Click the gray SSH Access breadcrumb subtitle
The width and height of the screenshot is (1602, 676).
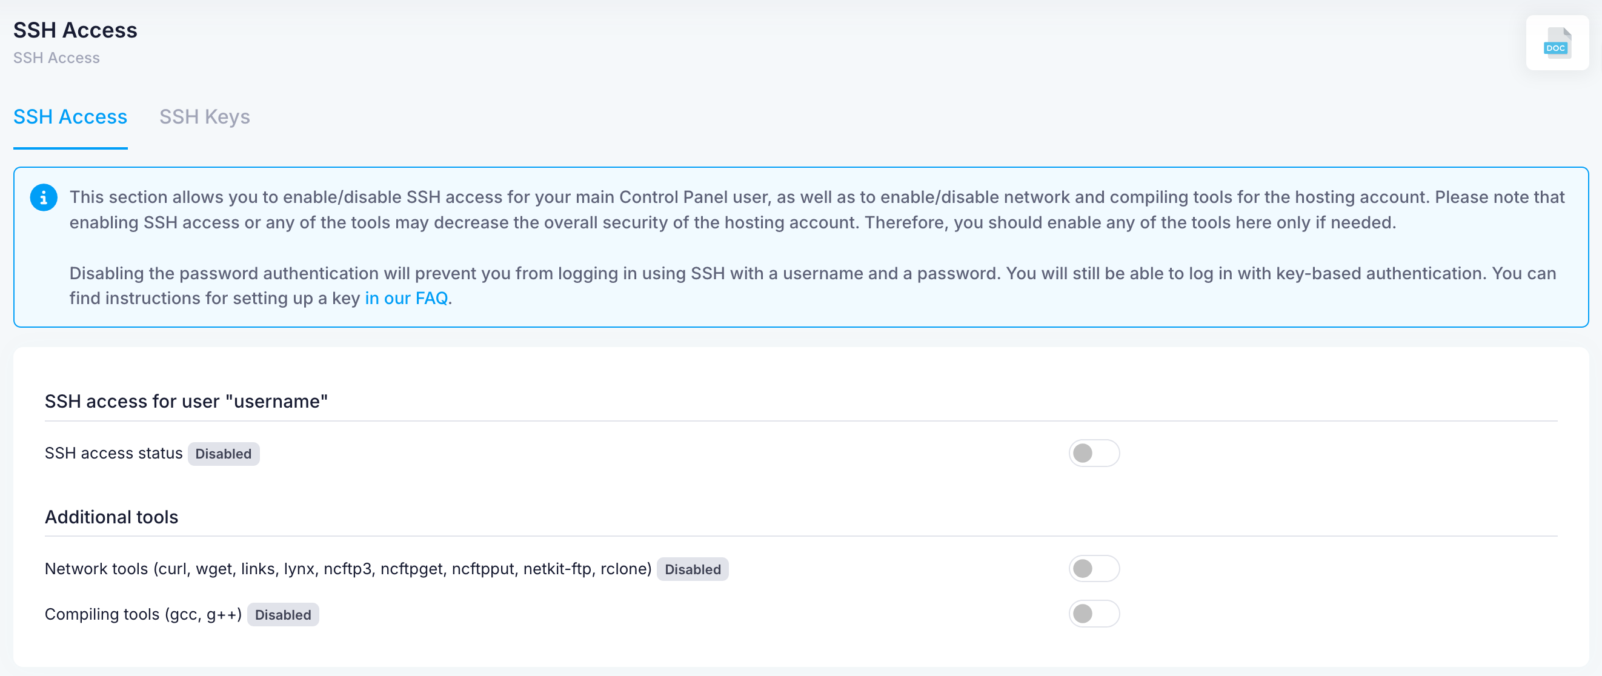[x=56, y=58]
